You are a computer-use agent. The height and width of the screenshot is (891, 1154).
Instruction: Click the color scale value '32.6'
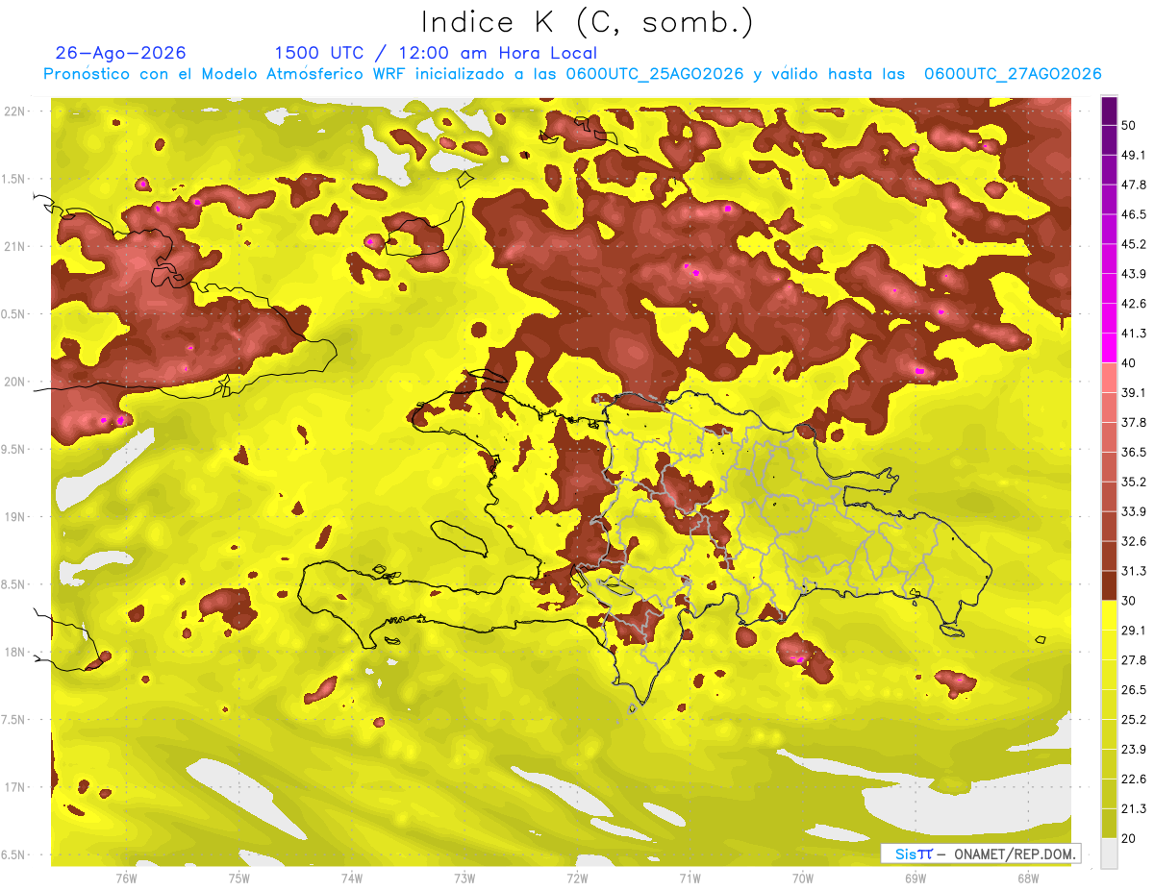coord(1133,541)
